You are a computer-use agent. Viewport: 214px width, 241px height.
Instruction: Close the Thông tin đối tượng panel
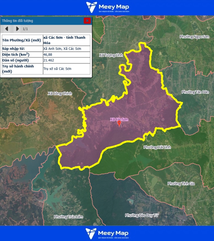pyautogui.click(x=87, y=21)
